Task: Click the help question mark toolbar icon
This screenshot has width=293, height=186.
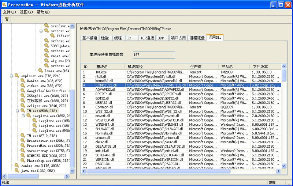Action: [7, 19]
